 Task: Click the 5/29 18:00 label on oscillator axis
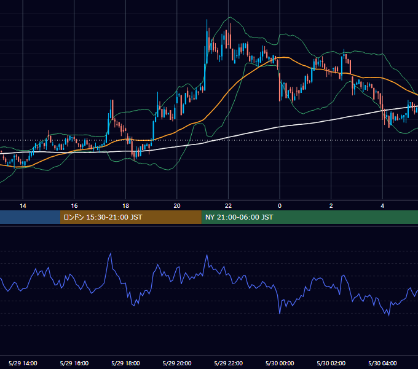pyautogui.click(x=125, y=363)
